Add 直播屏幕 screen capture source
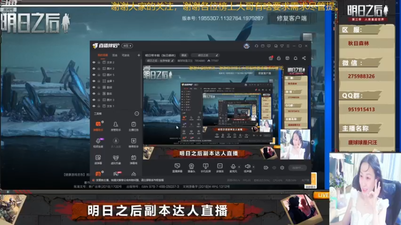401x225 pixels. (177, 168)
